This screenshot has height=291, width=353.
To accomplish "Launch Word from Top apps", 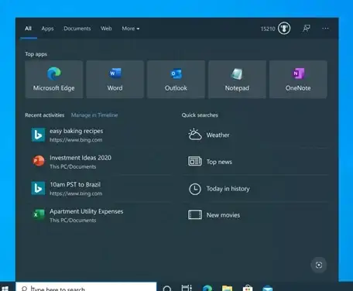I will (x=115, y=80).
